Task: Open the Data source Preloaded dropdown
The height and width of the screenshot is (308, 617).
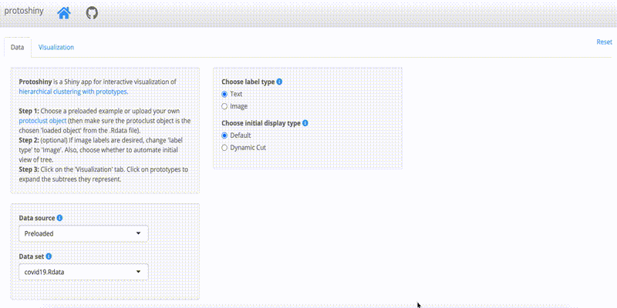Action: (x=83, y=233)
